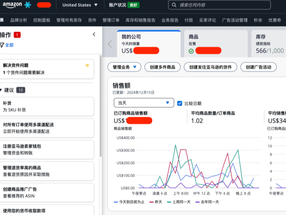The width and height of the screenshot is (286, 215).
Task: Open 管理退货率高的商品 card
Action: click(47, 171)
